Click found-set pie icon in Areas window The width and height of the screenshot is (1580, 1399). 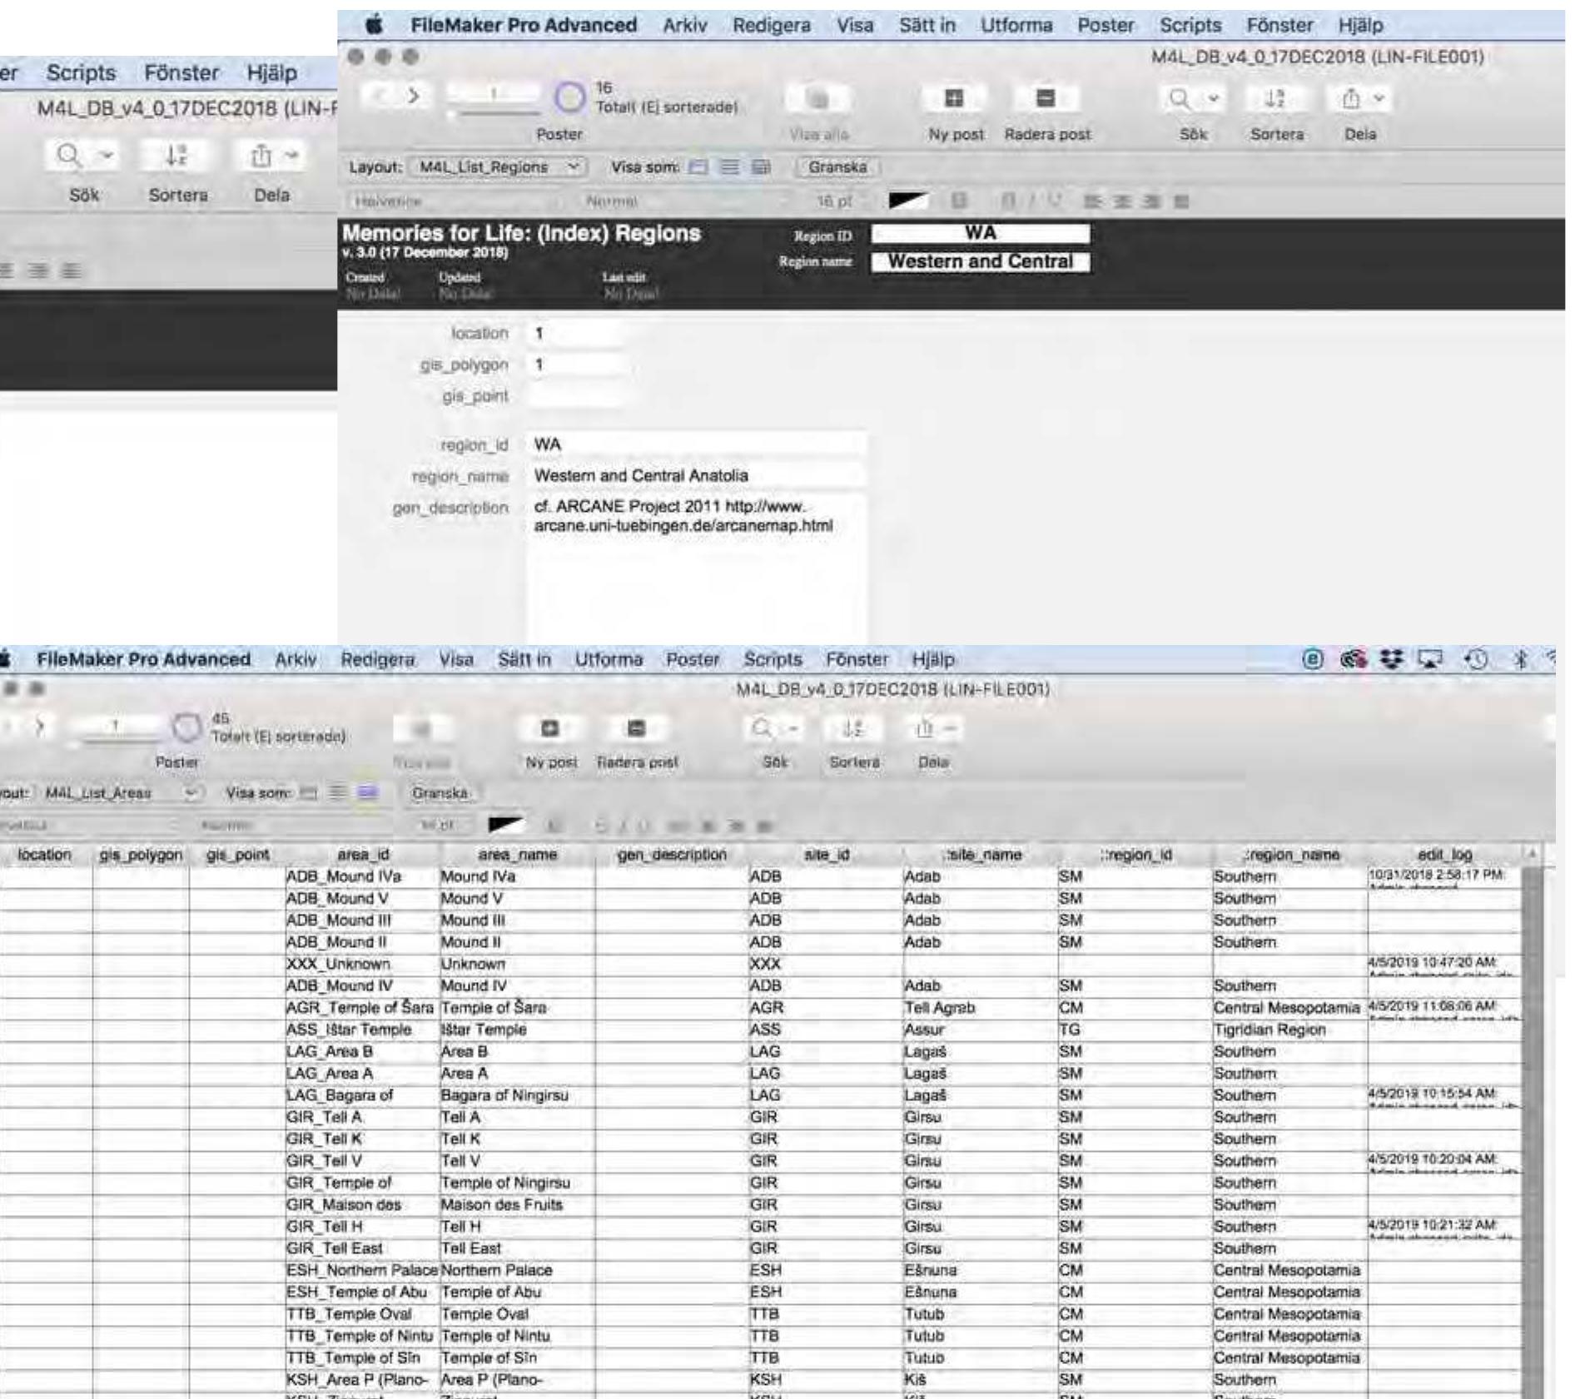pos(186,728)
